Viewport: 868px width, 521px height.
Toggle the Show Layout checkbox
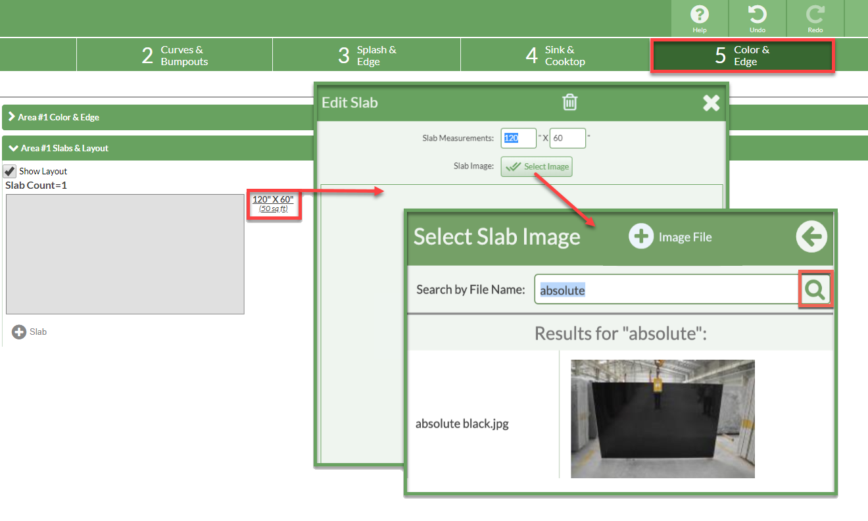point(9,171)
